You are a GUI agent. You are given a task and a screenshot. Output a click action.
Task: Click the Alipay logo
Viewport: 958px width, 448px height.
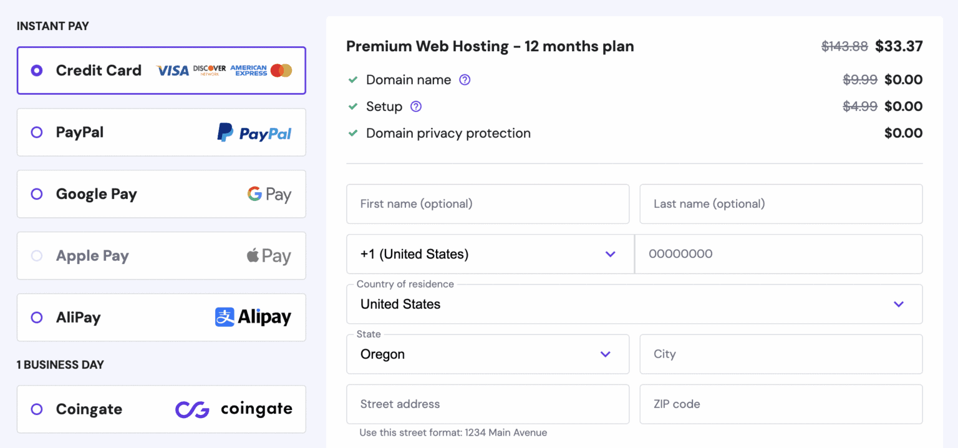click(252, 317)
